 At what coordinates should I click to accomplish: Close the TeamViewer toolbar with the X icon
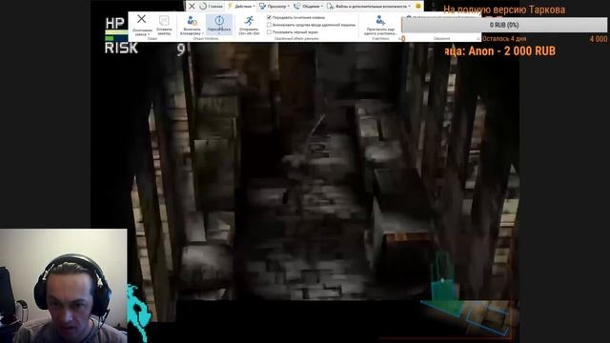(192, 7)
